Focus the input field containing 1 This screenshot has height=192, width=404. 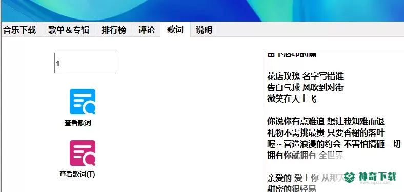click(x=85, y=63)
